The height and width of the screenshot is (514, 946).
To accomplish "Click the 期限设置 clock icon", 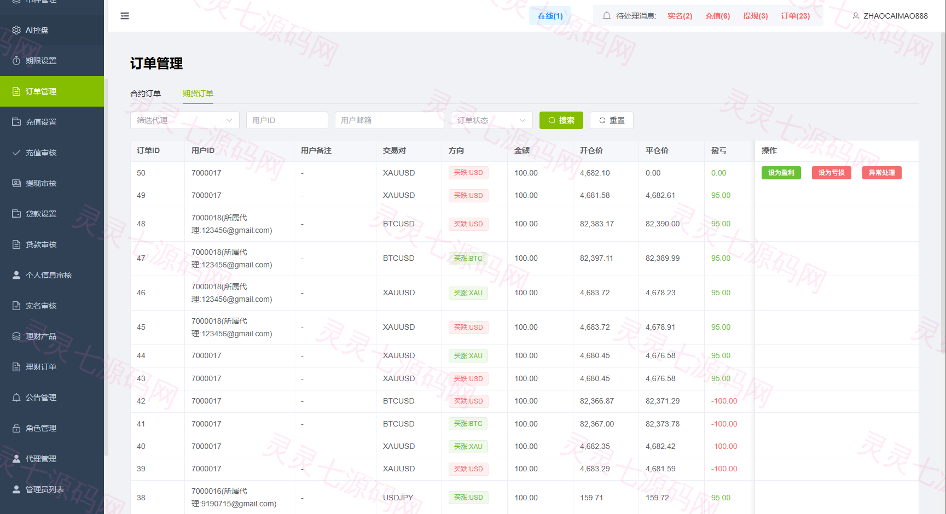I will click(16, 61).
